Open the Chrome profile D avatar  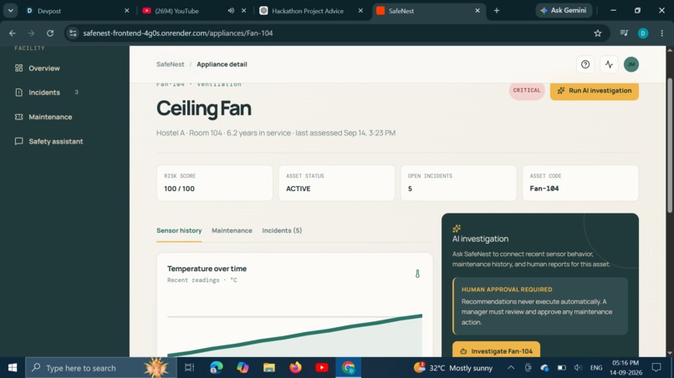point(643,33)
